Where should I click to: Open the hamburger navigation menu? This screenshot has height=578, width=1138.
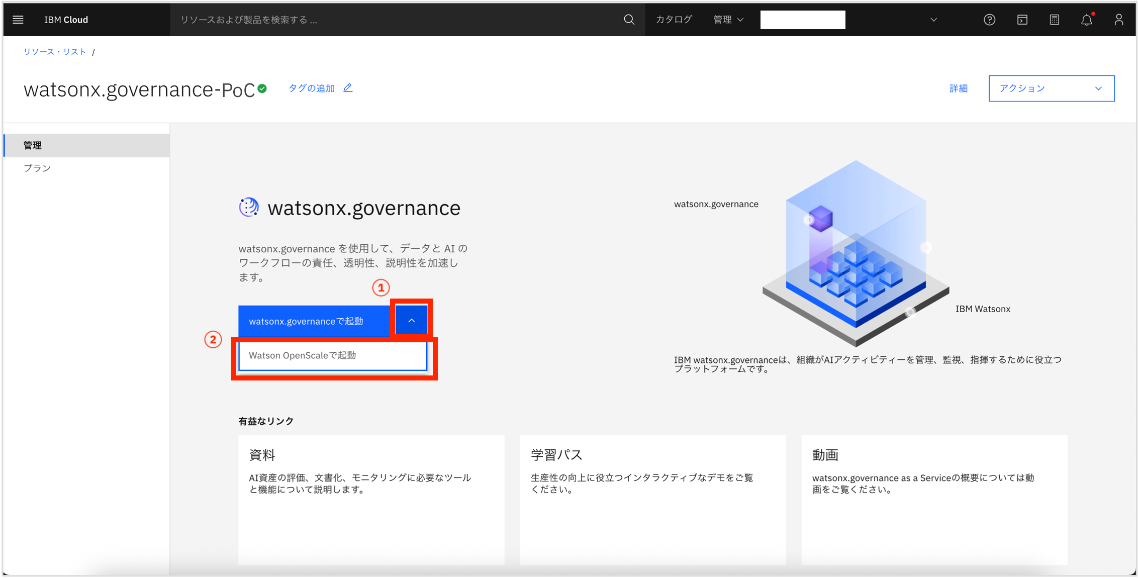pyautogui.click(x=18, y=20)
